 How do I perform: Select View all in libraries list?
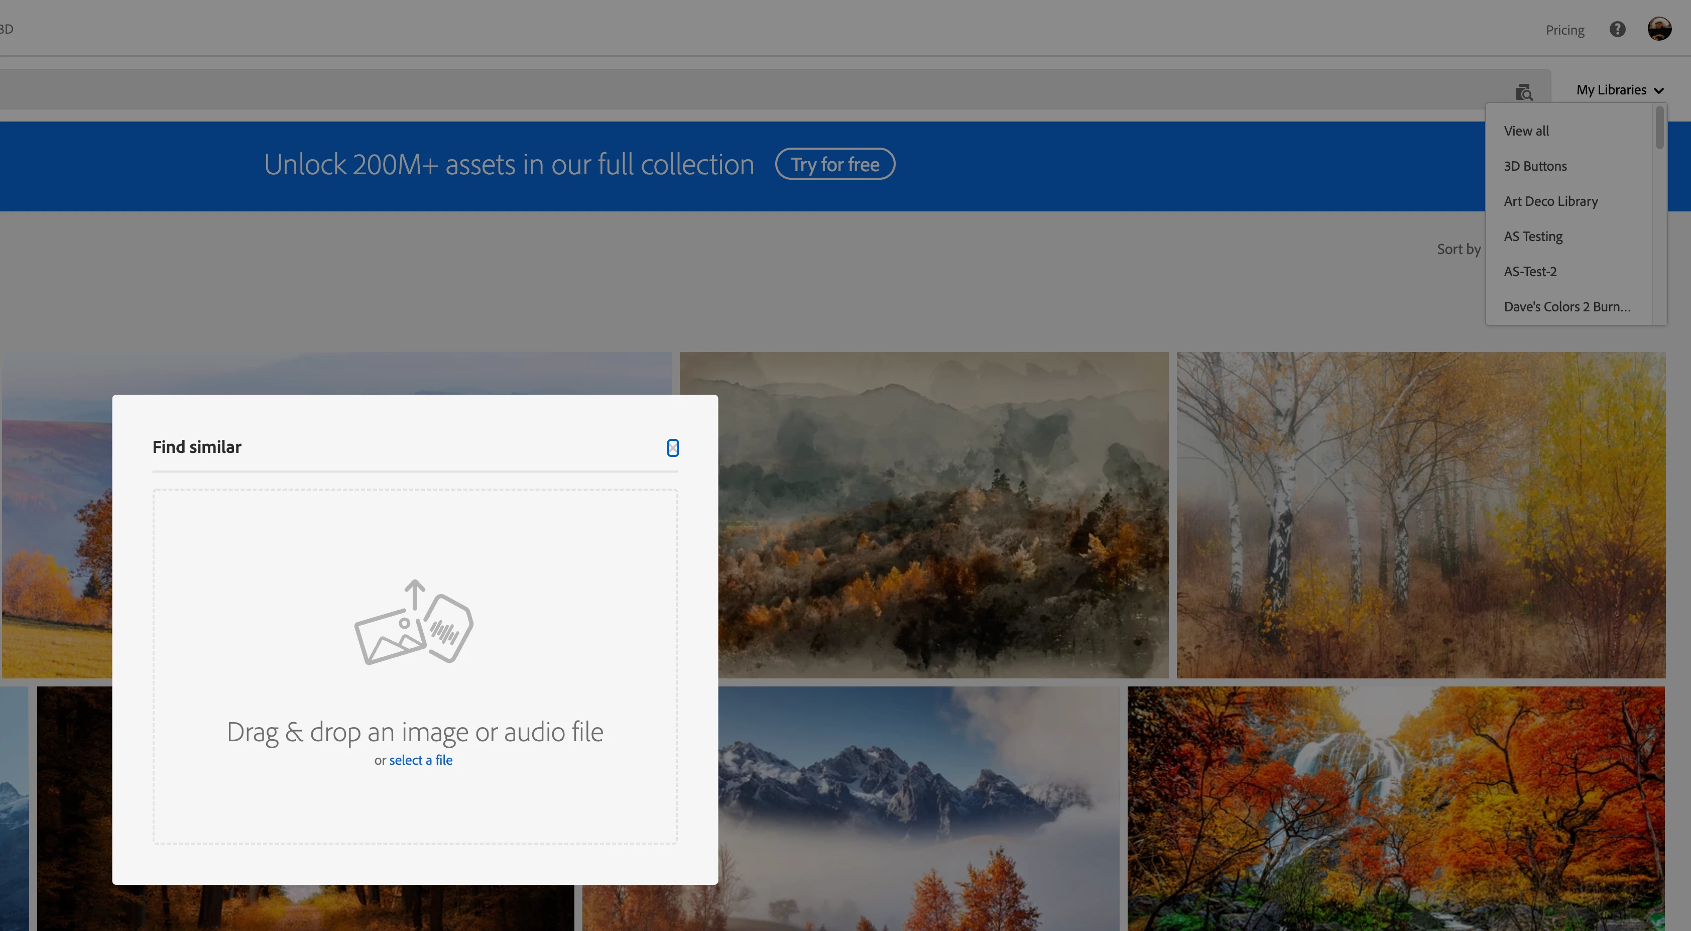[1526, 131]
